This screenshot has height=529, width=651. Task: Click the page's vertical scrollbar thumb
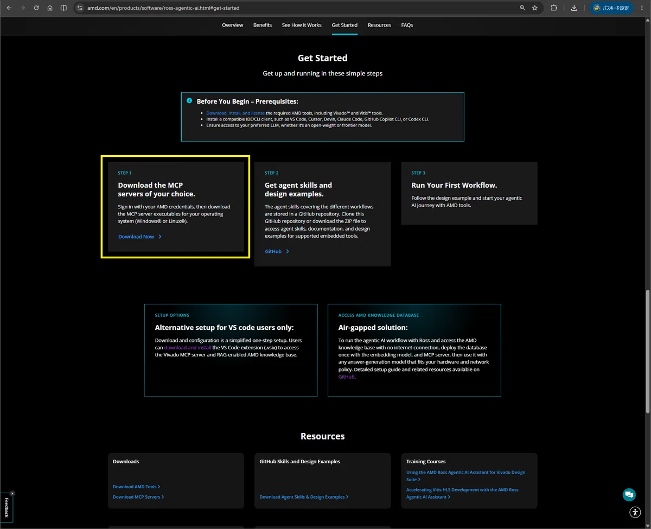coord(647,353)
